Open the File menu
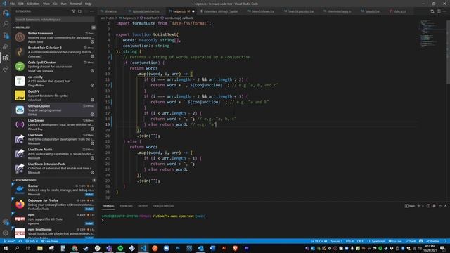This screenshot has height=253, width=450. point(12,4)
